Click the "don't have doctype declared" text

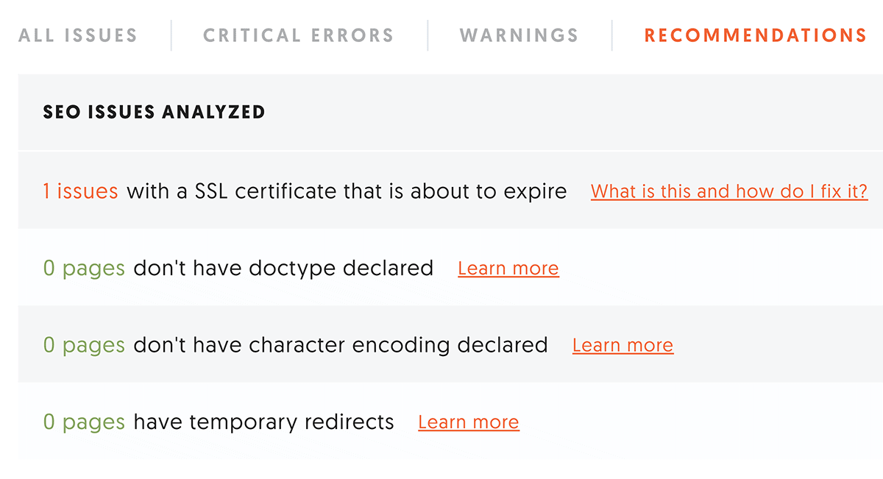283,269
